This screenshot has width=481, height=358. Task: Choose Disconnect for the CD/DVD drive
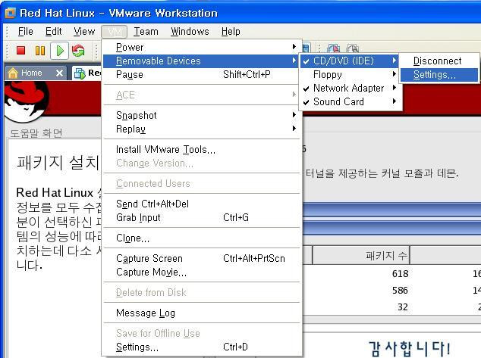[x=439, y=61]
